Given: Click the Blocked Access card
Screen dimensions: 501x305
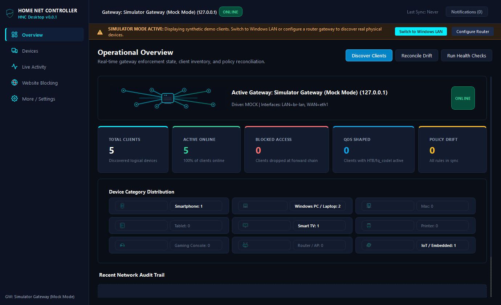Looking at the screenshot, I should click(286, 149).
